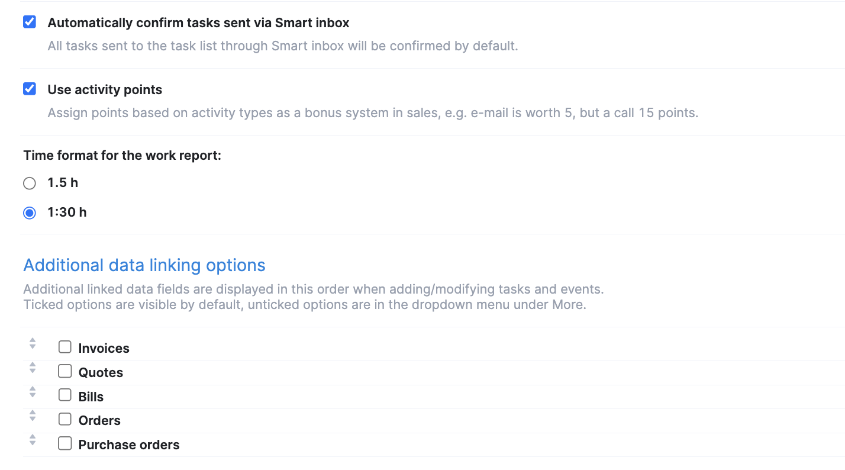Uncheck Automatically confirm tasks via Smart inbox checkbox
Image resolution: width=845 pixels, height=470 pixels.
(x=30, y=22)
